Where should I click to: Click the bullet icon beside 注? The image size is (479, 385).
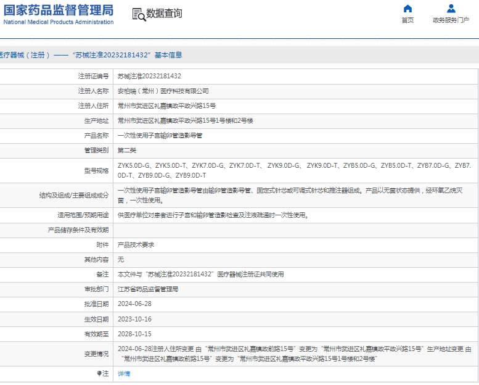[99, 373]
